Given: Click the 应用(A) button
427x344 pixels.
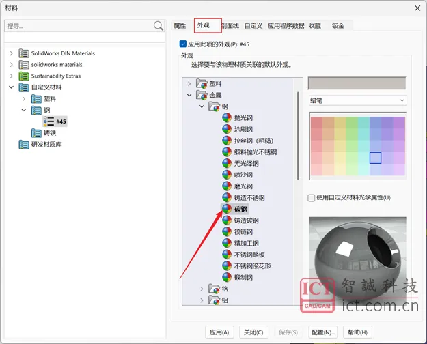Looking at the screenshot, I should (219, 332).
